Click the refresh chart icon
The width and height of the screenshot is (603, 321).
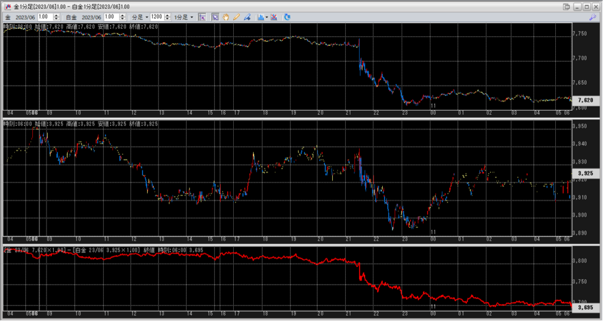pos(287,17)
